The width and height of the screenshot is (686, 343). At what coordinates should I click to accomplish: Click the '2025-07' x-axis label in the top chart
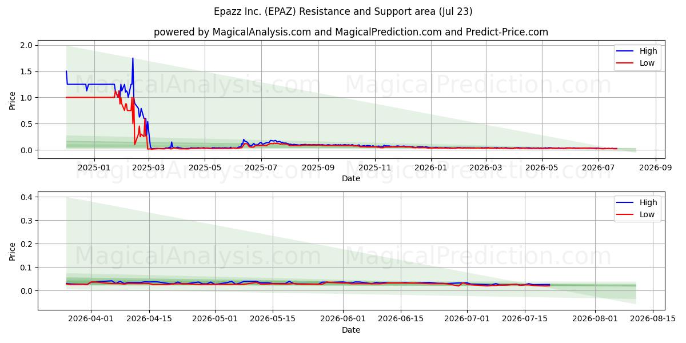pyautogui.click(x=261, y=167)
